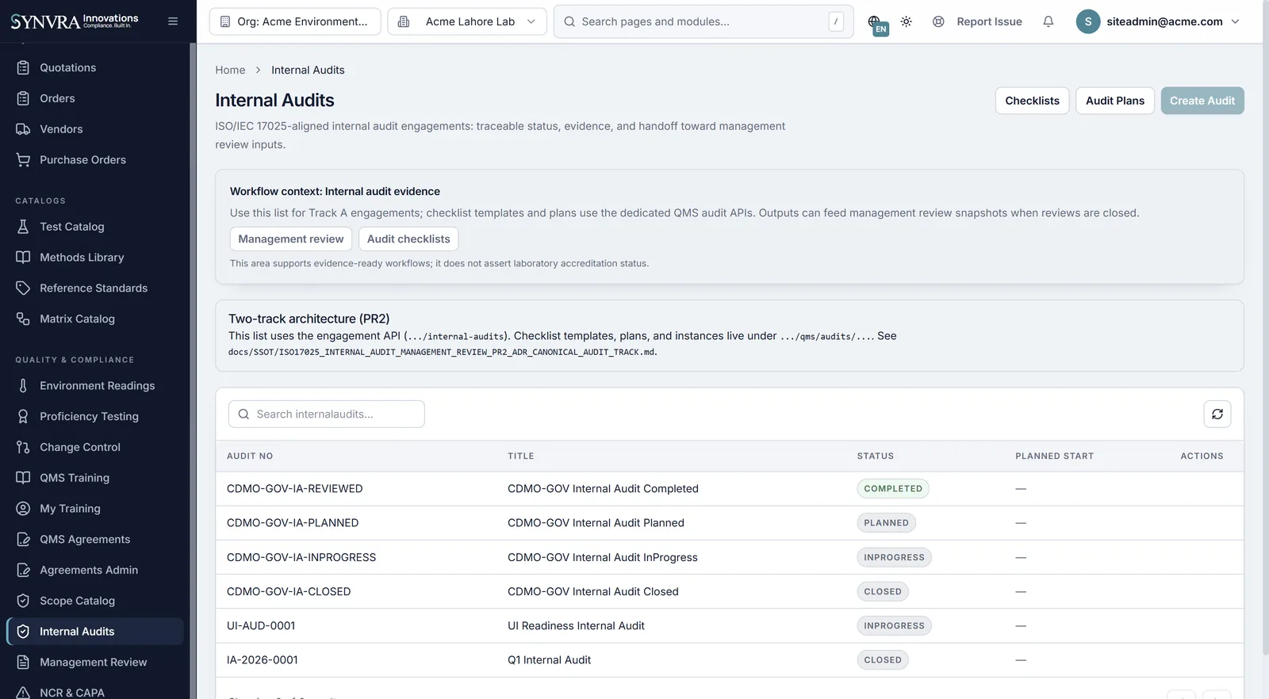Image resolution: width=1269 pixels, height=699 pixels.
Task: Click the Test Catalog flask icon
Action: point(23,227)
